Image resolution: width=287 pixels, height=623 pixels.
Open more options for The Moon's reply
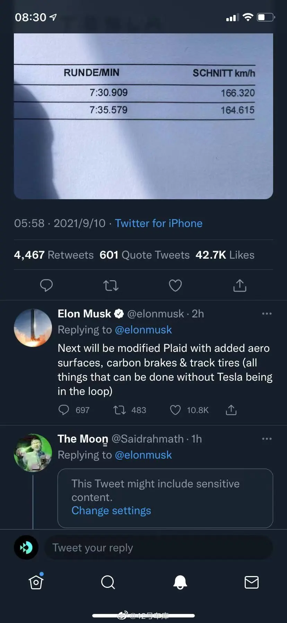tap(267, 439)
